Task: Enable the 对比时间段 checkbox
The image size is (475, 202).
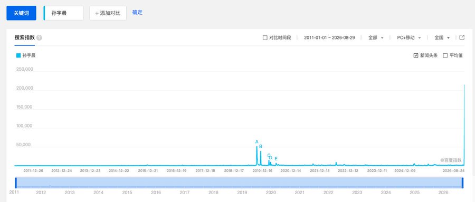Action: pos(265,38)
